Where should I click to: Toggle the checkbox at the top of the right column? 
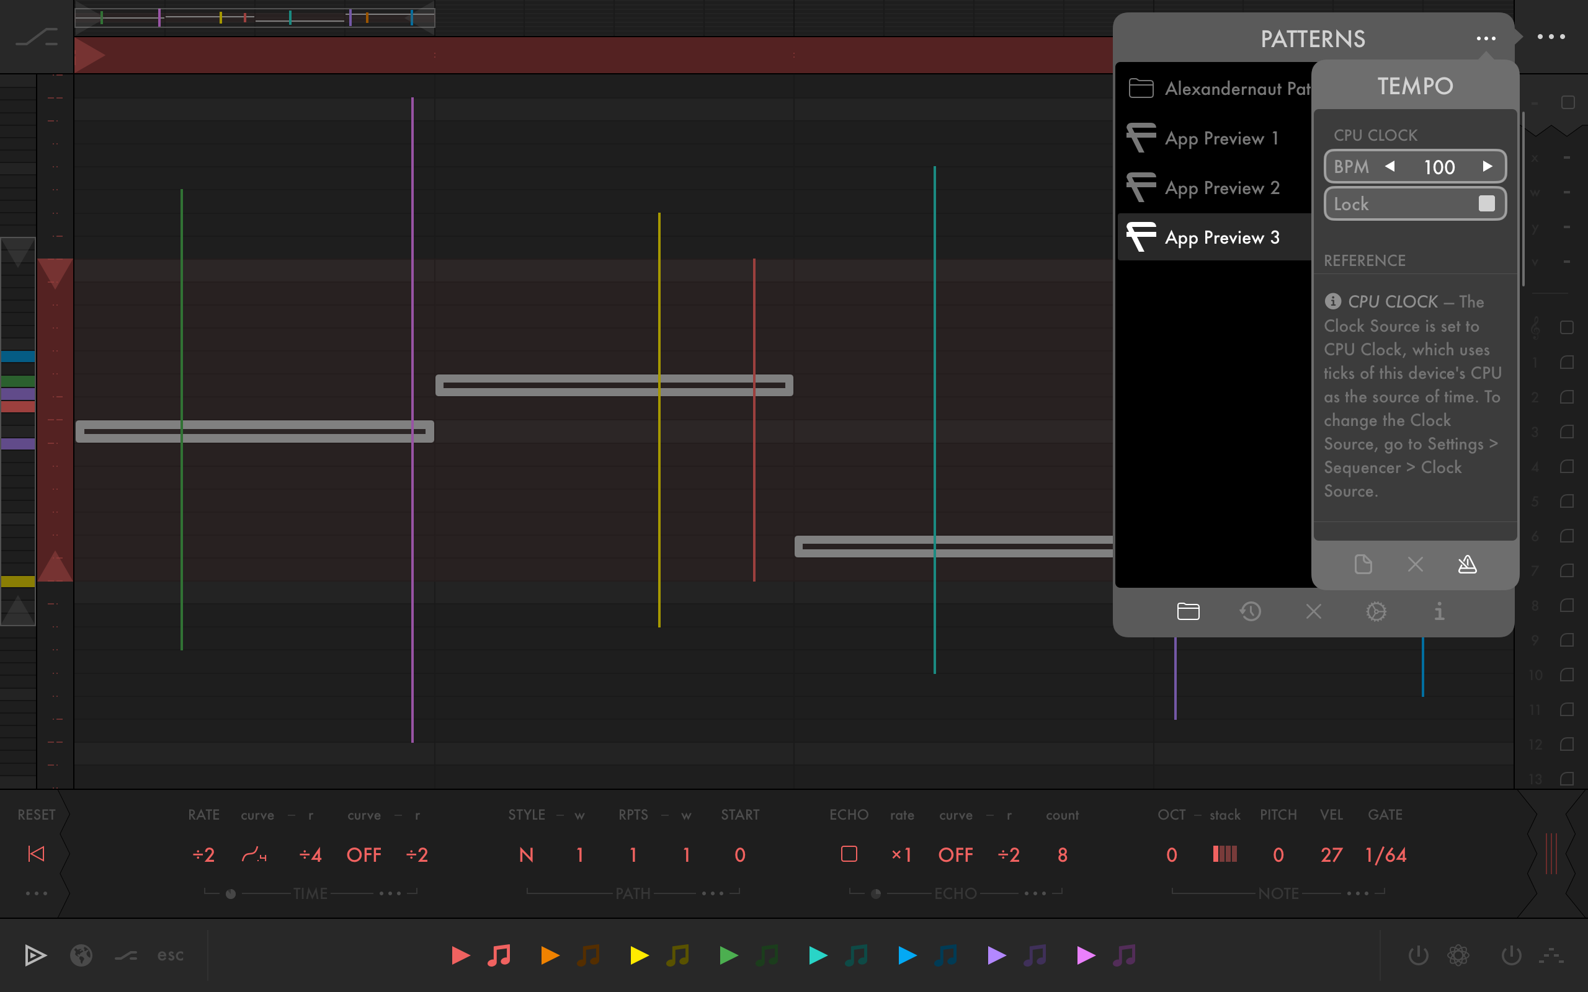click(1568, 103)
